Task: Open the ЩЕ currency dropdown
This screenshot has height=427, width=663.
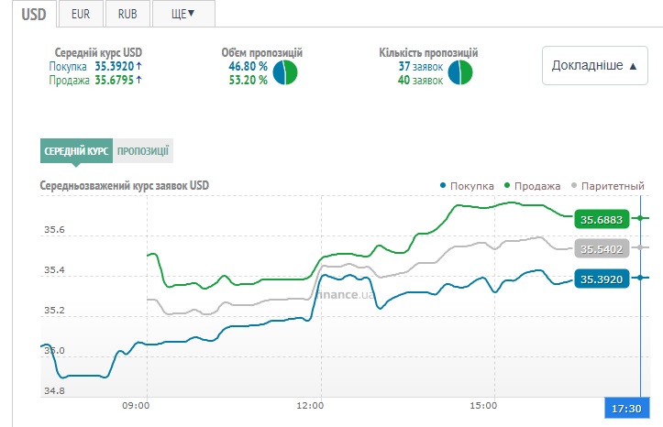Action: (x=180, y=15)
